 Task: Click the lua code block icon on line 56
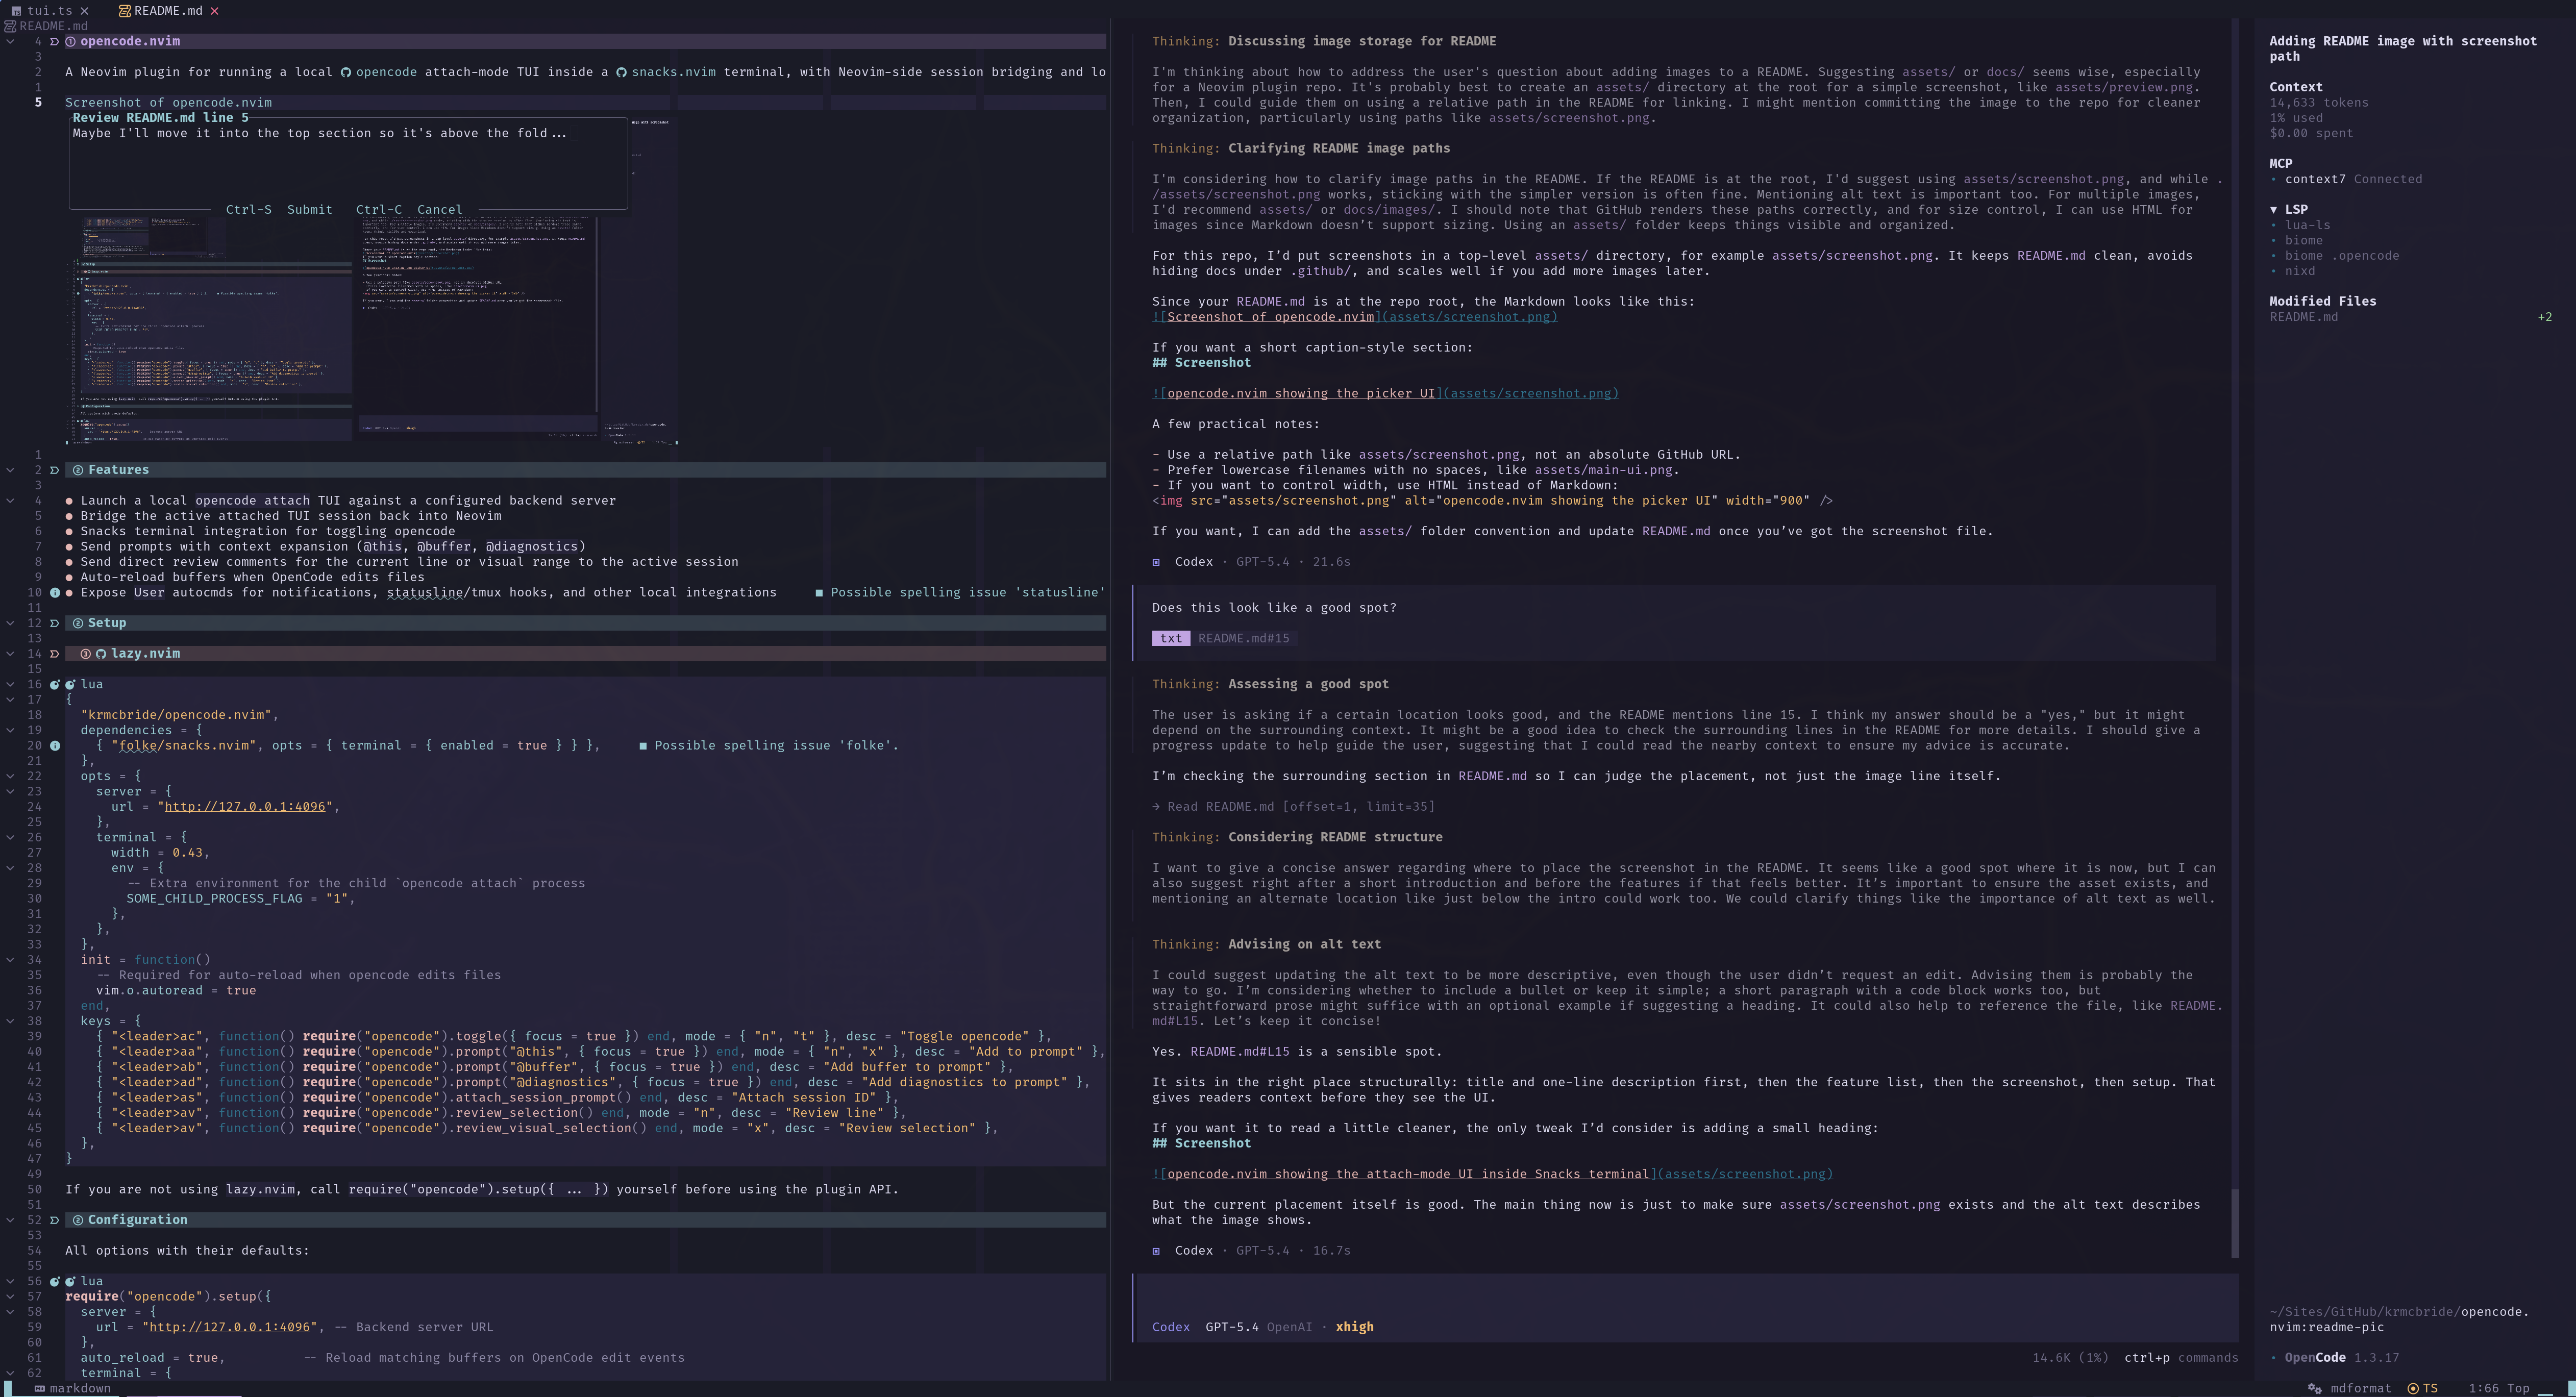coord(70,1281)
